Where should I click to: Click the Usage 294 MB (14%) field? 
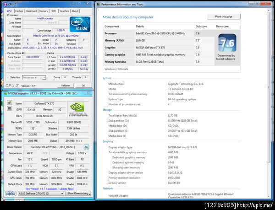[x=74, y=141]
